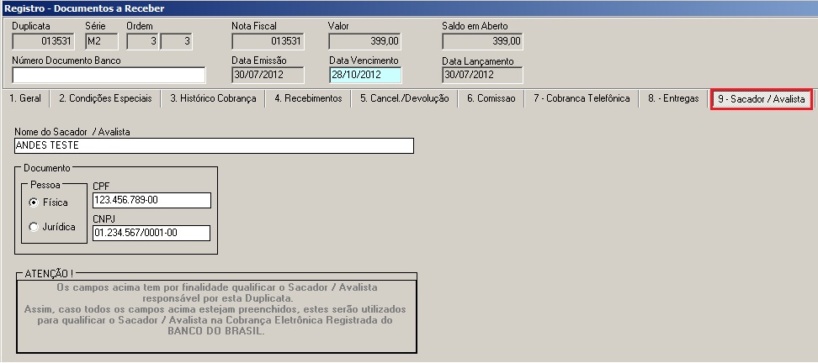Click the Data Vencimento date field

pyautogui.click(x=365, y=75)
